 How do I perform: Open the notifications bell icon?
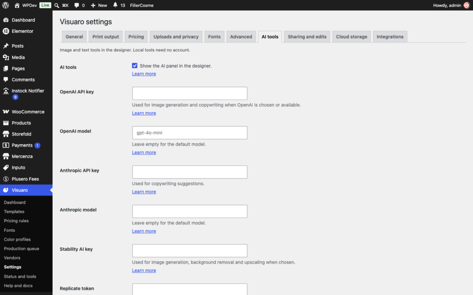[x=115, y=5]
